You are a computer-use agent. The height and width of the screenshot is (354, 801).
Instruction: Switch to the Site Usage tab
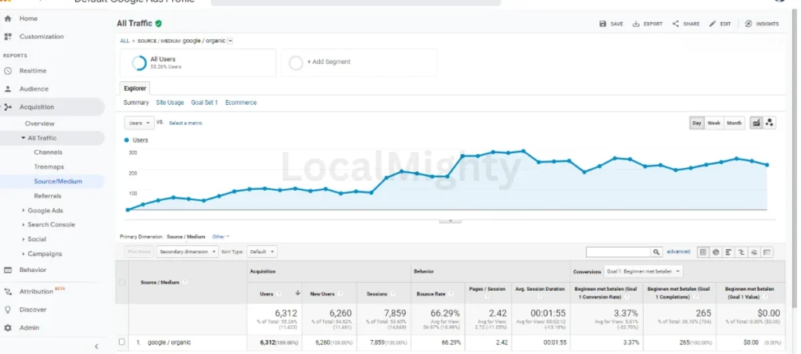pyautogui.click(x=170, y=102)
